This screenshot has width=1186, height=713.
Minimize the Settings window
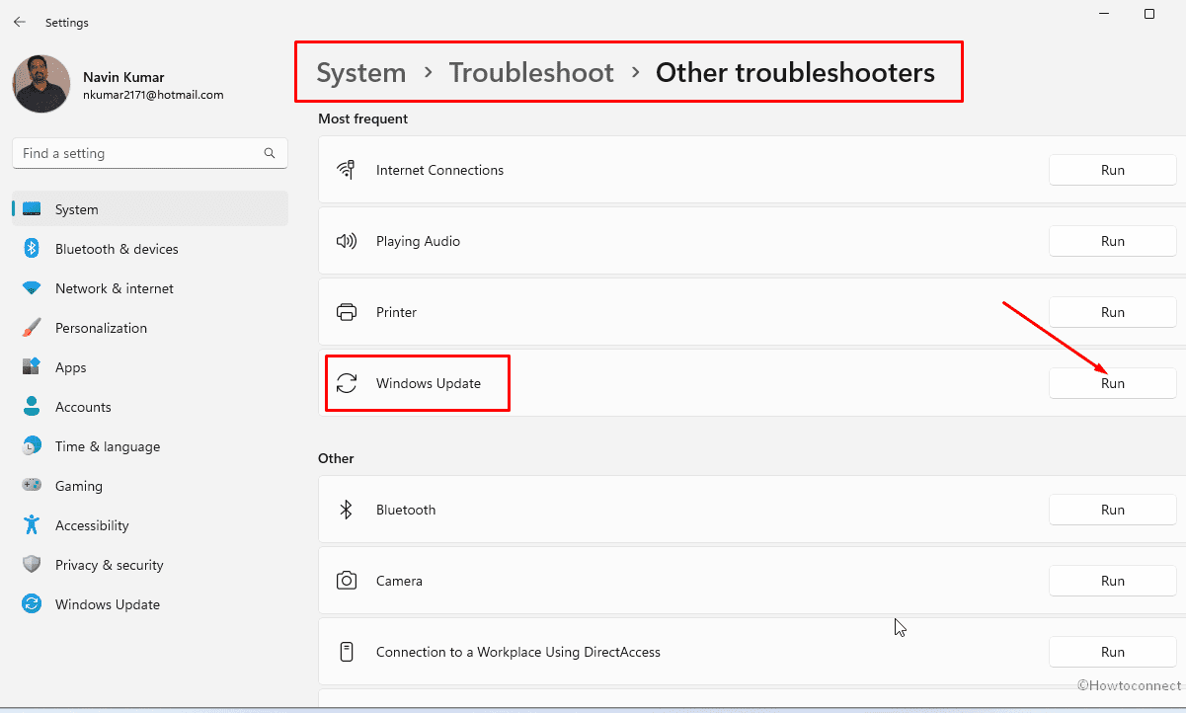[1104, 14]
